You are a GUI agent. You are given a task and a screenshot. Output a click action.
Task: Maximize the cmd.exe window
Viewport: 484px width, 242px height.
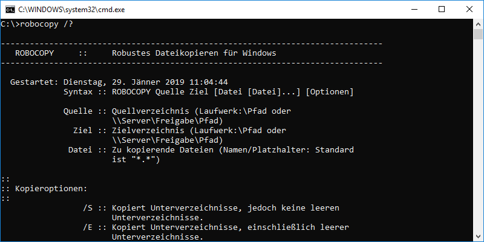click(432, 10)
